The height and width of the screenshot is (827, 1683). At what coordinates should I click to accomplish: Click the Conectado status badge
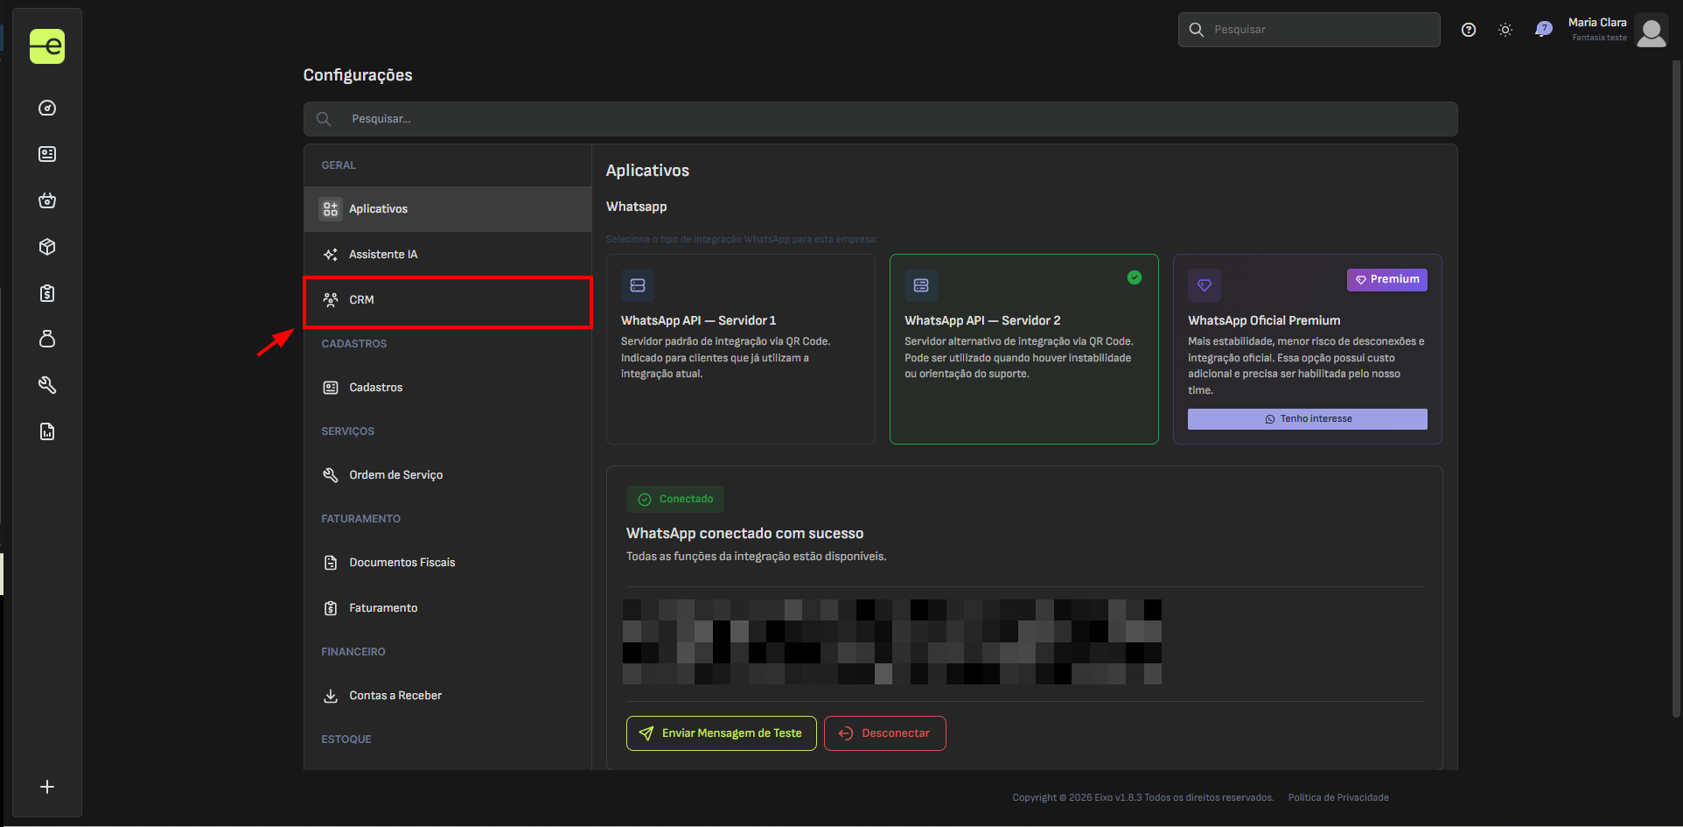point(675,500)
